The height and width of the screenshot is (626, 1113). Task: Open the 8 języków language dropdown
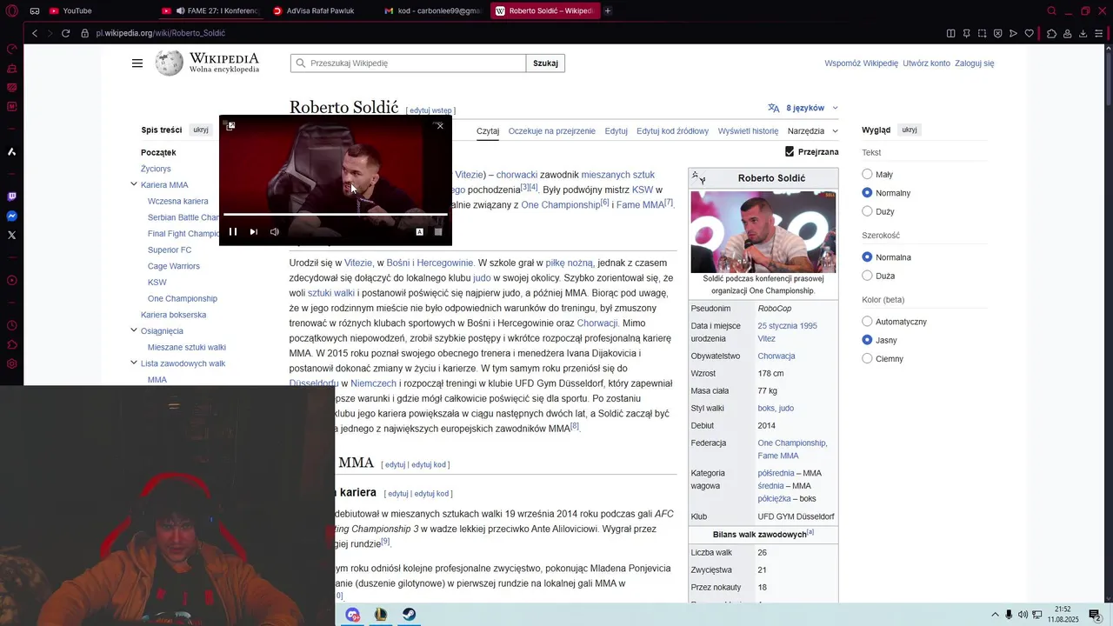pyautogui.click(x=803, y=108)
